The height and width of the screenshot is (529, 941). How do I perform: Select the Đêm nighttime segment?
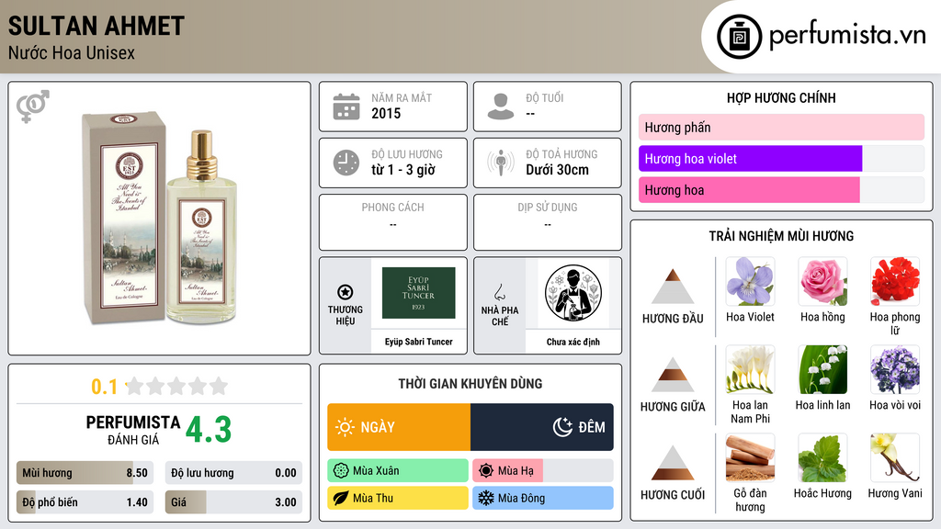(x=542, y=427)
